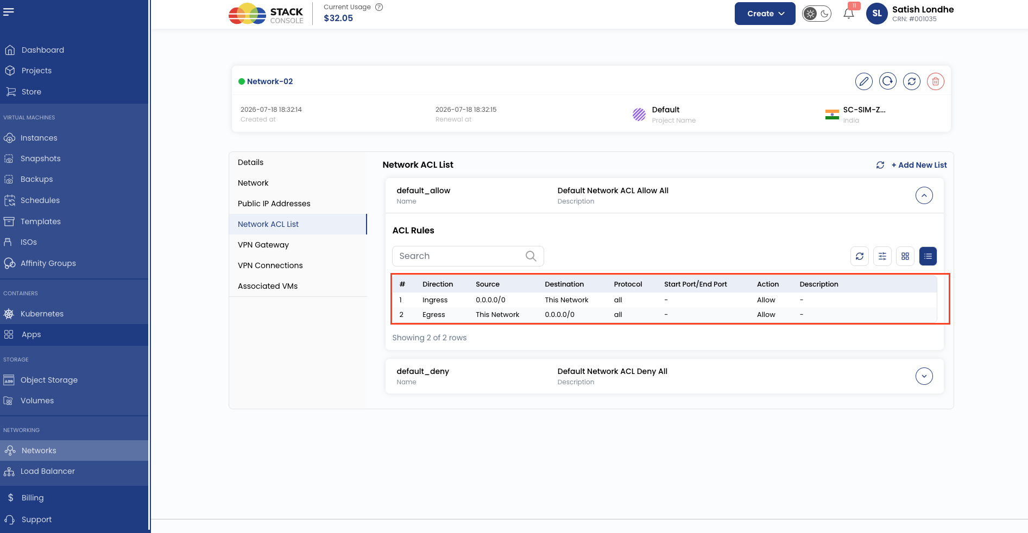Screen dimensions: 1028x533
Task: Click the SC-SIM-Z... zone label
Action: click(x=864, y=110)
